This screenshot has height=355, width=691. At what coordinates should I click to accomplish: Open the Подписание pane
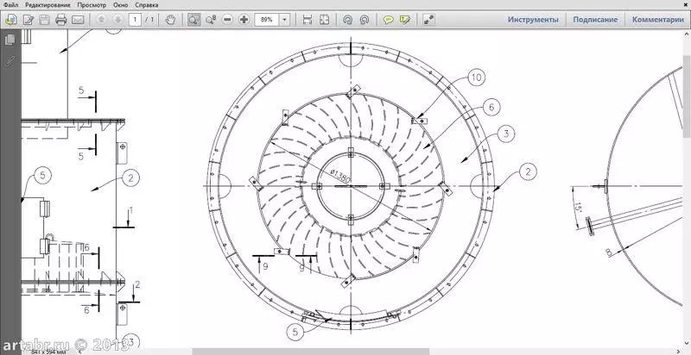pyautogui.click(x=595, y=20)
